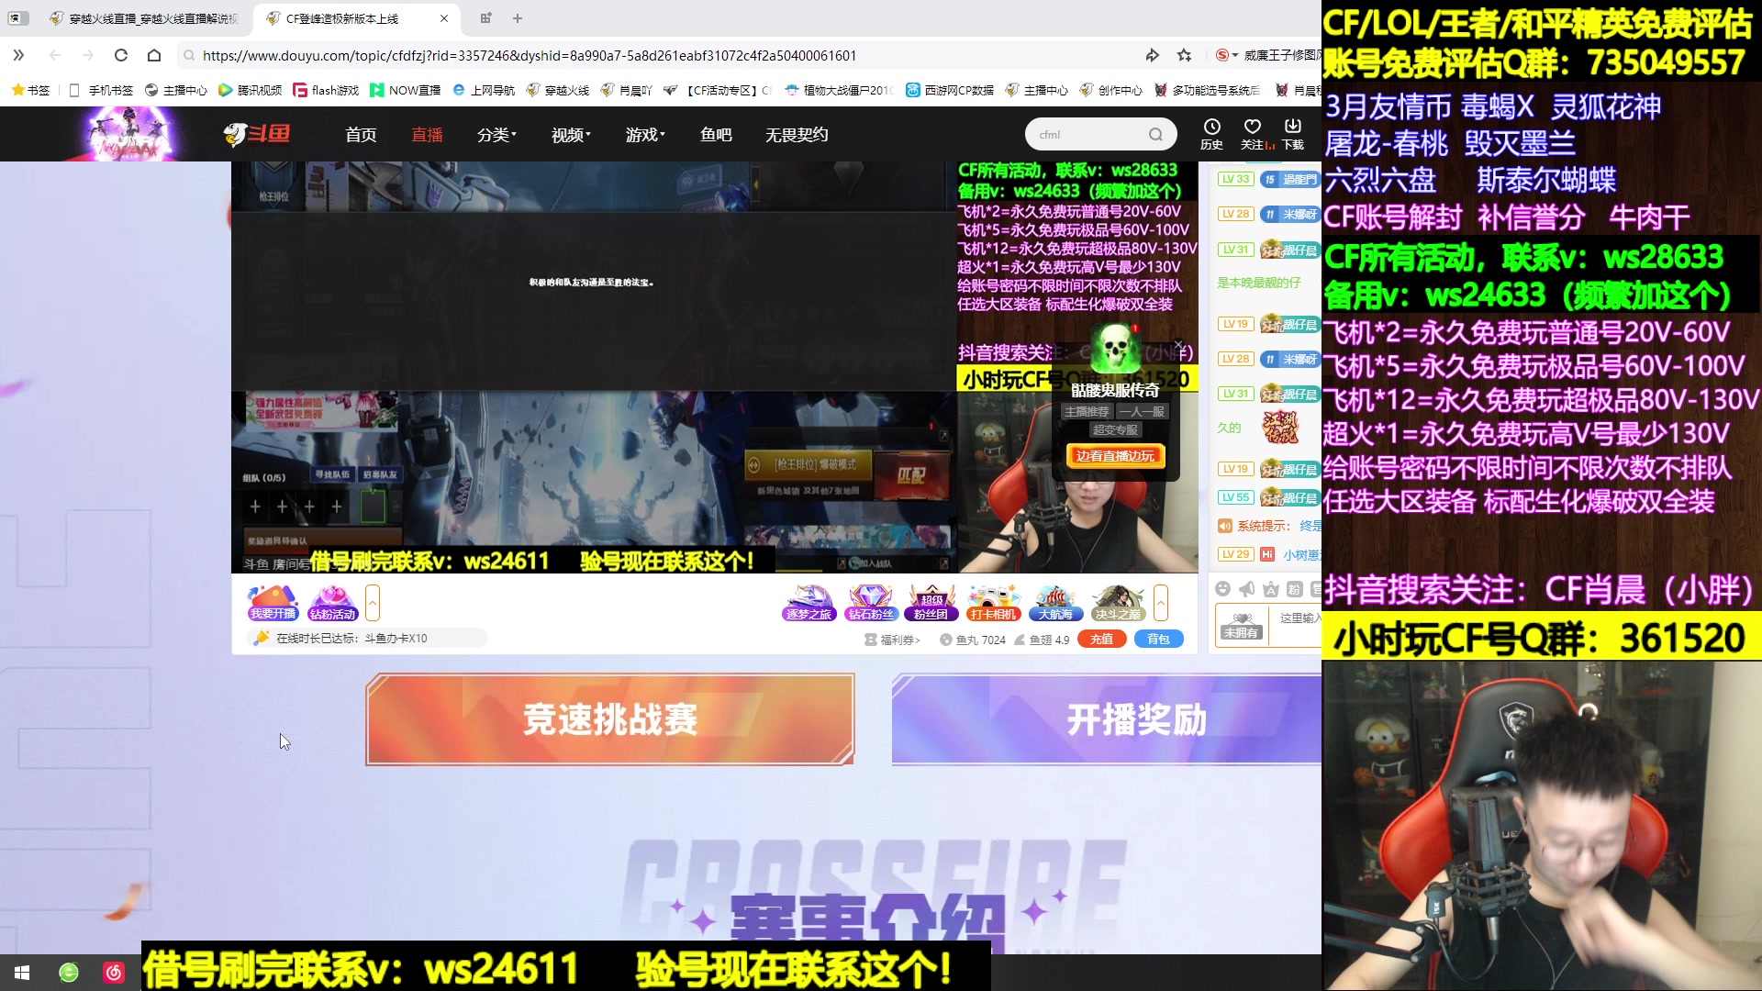Expand the 视频 dropdown menu

point(571,135)
